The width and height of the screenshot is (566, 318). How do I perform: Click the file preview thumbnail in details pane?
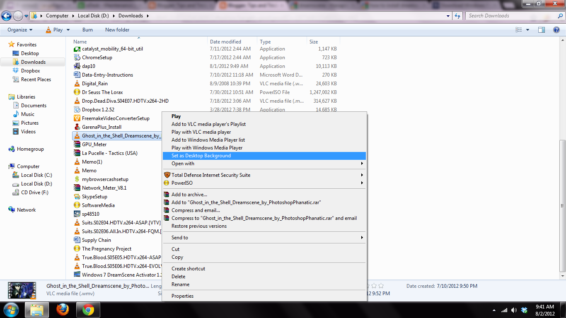pyautogui.click(x=22, y=290)
